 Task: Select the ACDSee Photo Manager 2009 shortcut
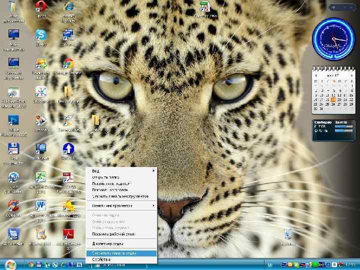[x=13, y=97]
